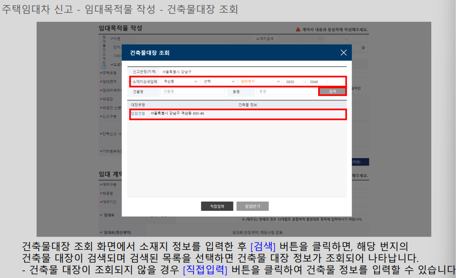Click the 체결일 label in background form
This screenshot has width=456, height=278.
pyautogui.click(x=108, y=193)
